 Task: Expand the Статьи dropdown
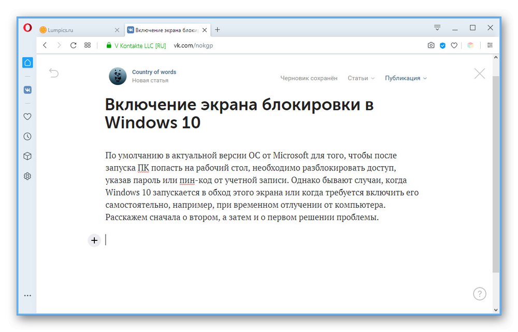click(361, 78)
